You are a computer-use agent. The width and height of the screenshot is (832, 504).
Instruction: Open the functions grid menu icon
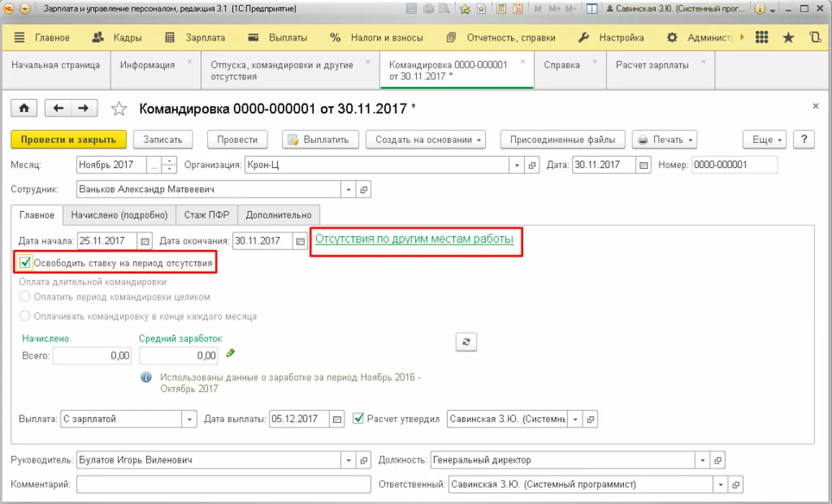pos(762,38)
